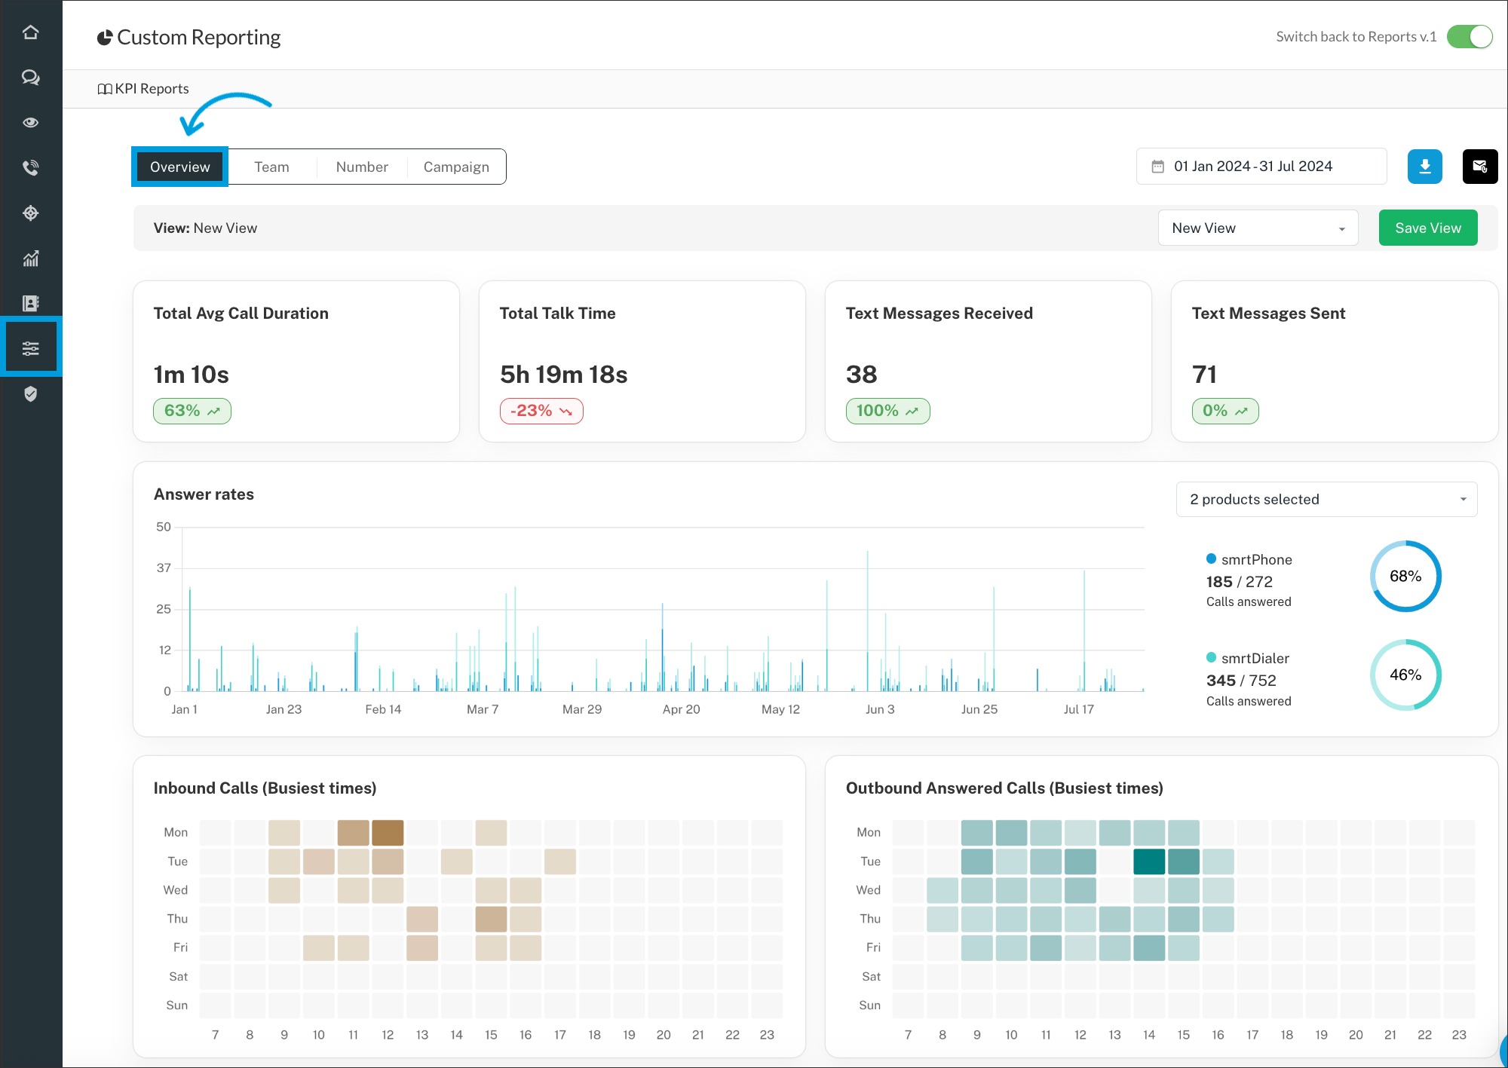
Task: Click the smrtPhone blue legend dot
Action: coord(1211,559)
